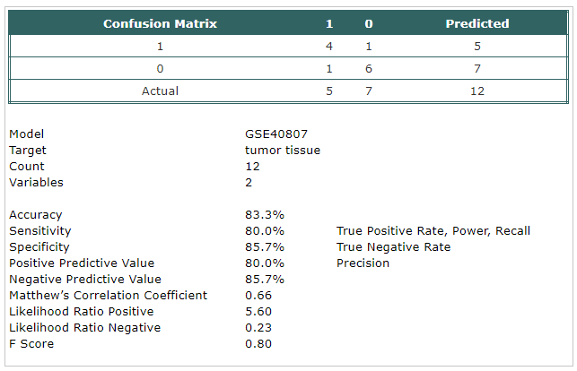Click the true positive count 4
577x371 pixels.
[329, 47]
